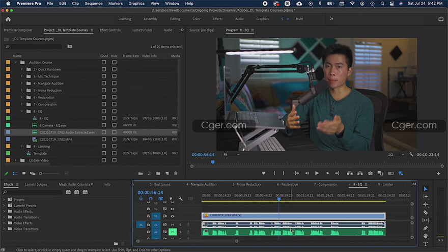Viewport: 448px width, 252px height.
Task: Open the Markers menu
Action: click(x=116, y=4)
